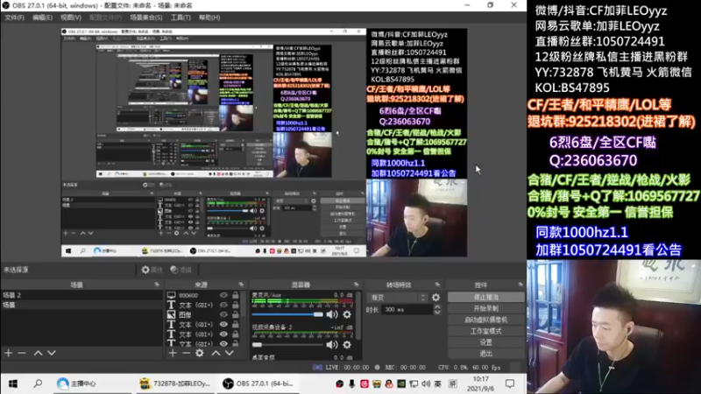The width and height of the screenshot is (701, 394).
Task: Remove selected scene with minus icon
Action: 21,353
